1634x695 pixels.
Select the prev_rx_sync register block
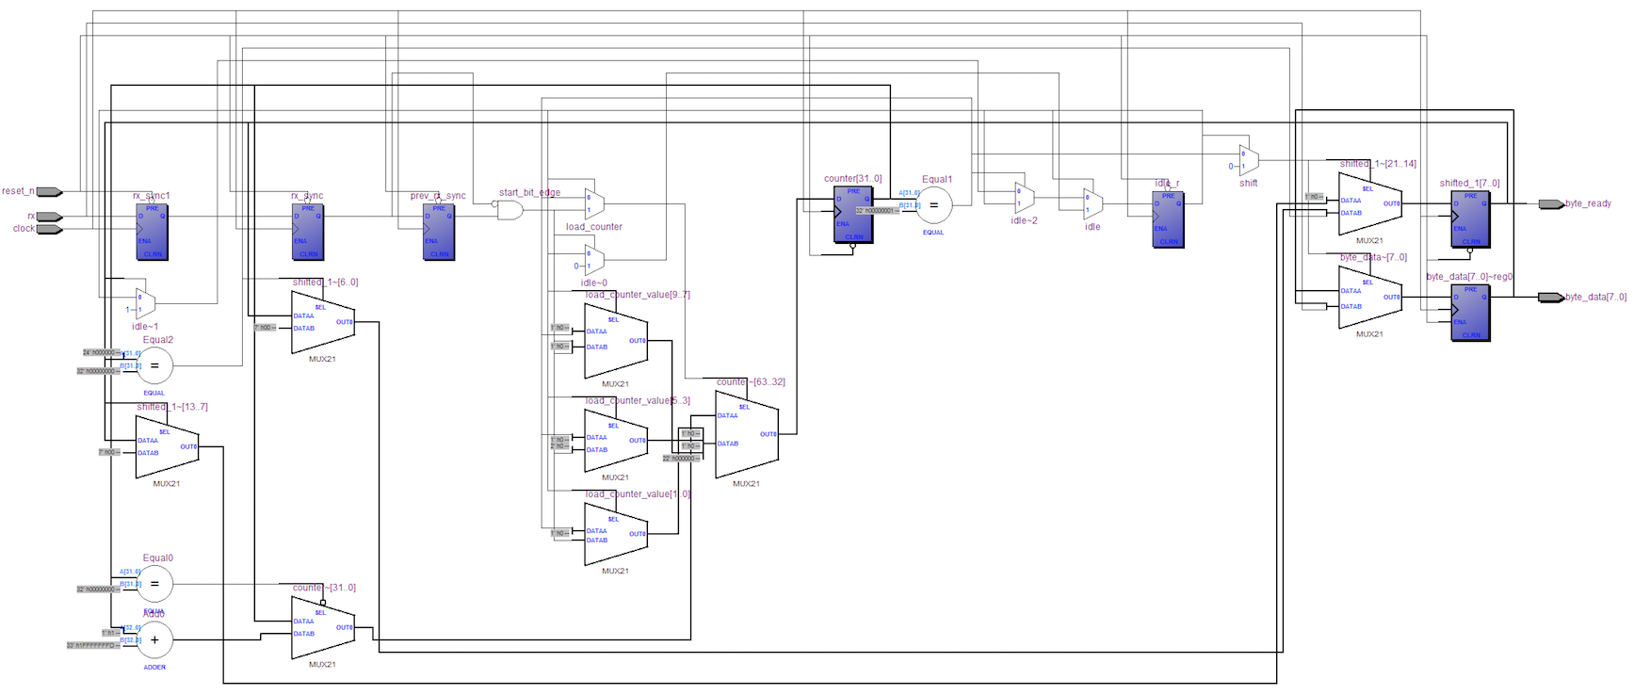click(438, 231)
